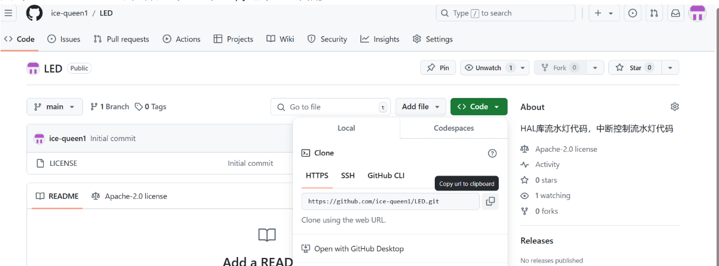Select the Codespaces tab
719x266 pixels.
(454, 128)
